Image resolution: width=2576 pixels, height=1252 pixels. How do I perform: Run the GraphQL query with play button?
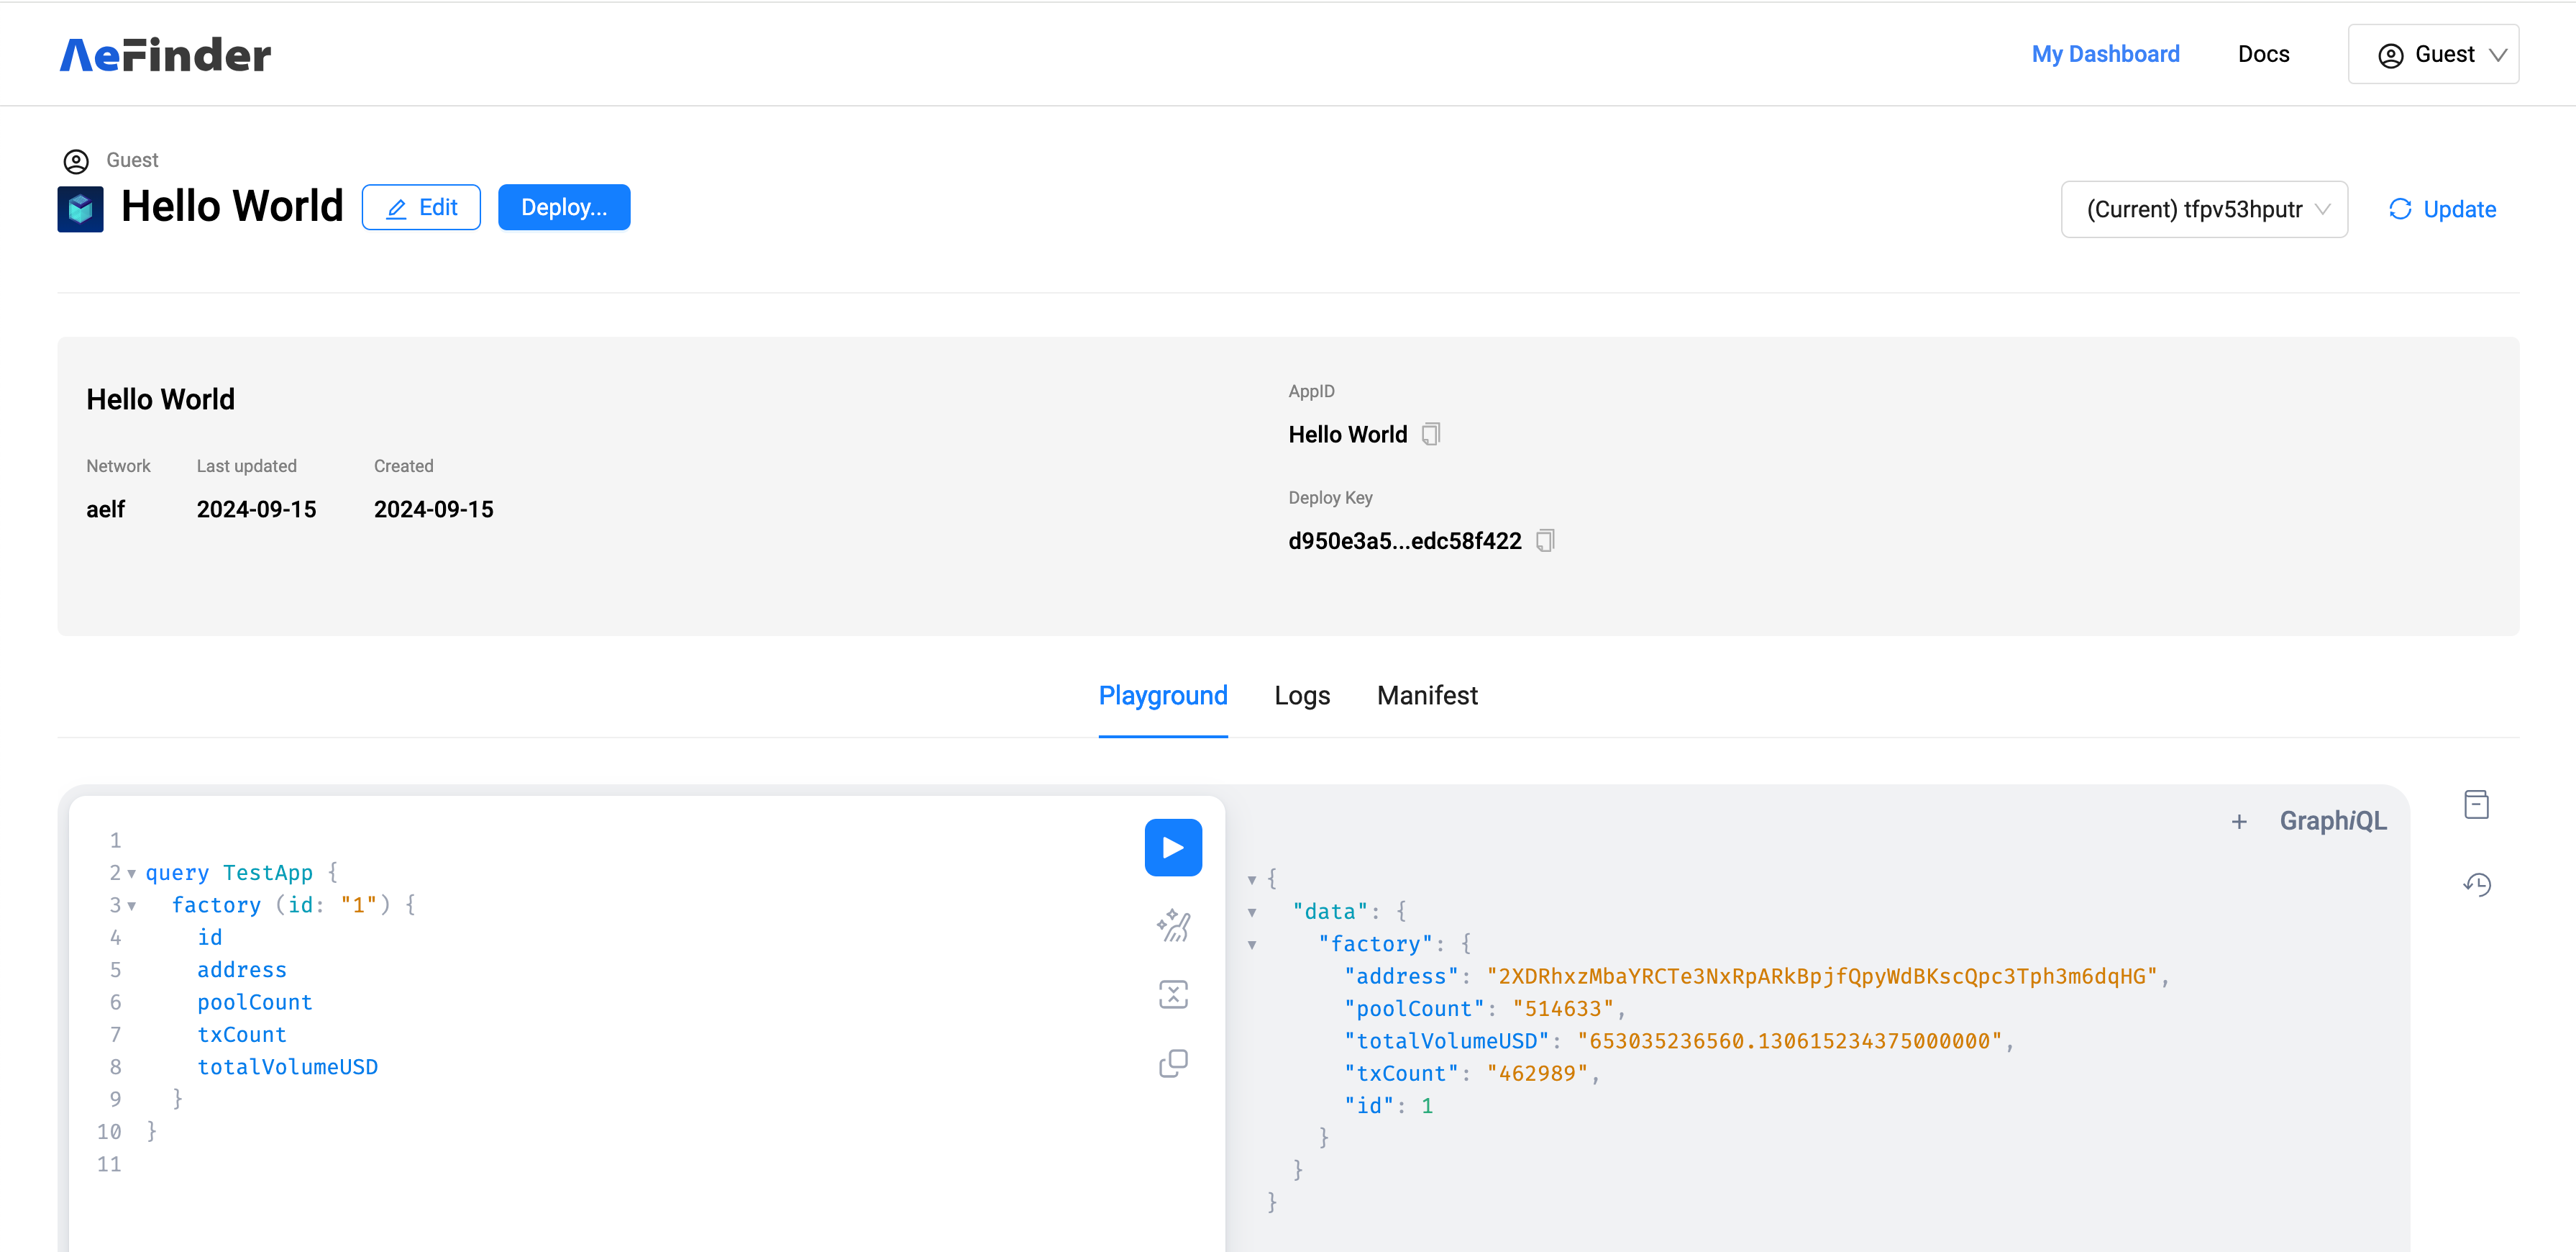click(x=1172, y=847)
